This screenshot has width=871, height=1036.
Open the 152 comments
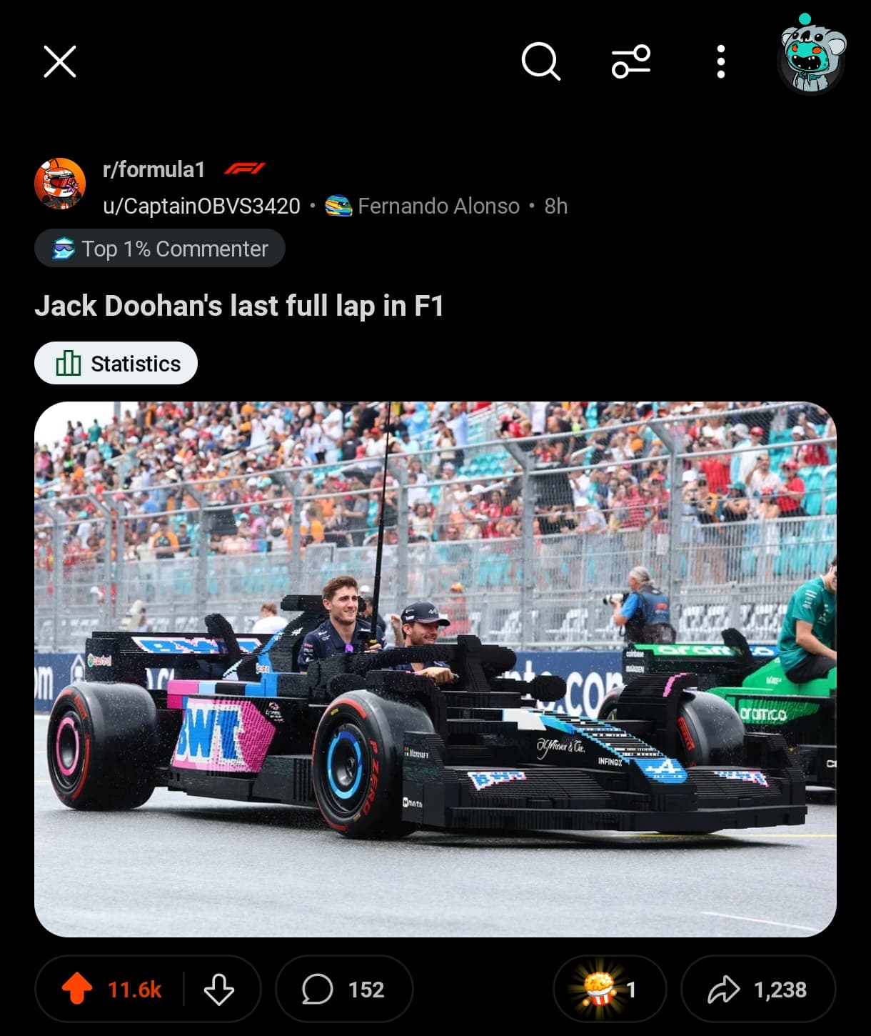tap(344, 990)
